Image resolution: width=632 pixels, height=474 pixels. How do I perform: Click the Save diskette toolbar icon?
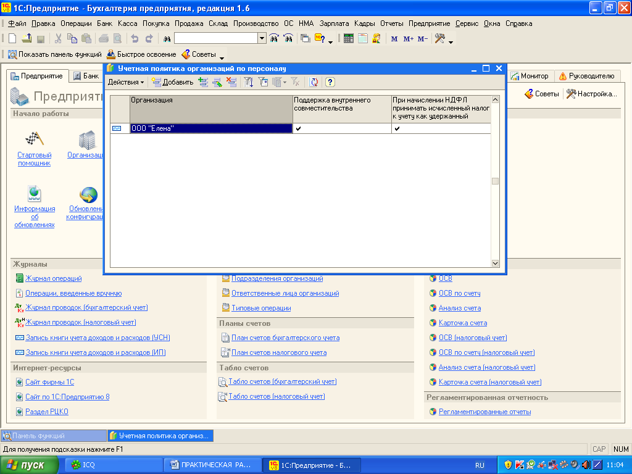40,39
